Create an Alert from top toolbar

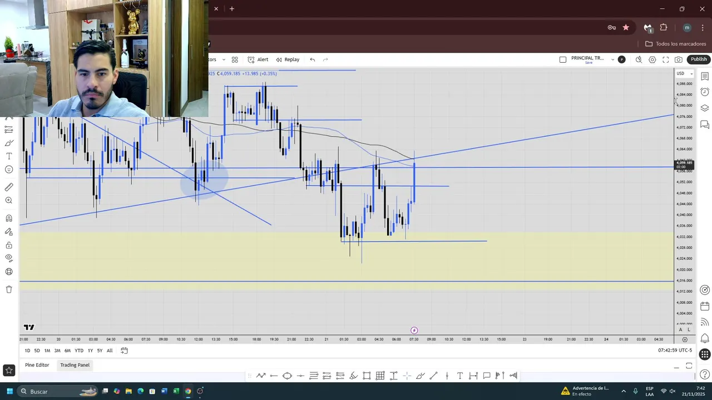(x=258, y=59)
